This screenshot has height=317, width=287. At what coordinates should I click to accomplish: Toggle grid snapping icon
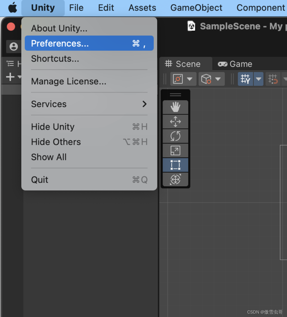point(273,79)
